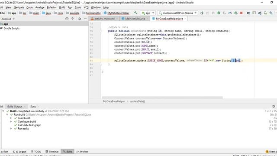Switch to the Sync tab
Viewport: 277px width, 156px height.
33,107
